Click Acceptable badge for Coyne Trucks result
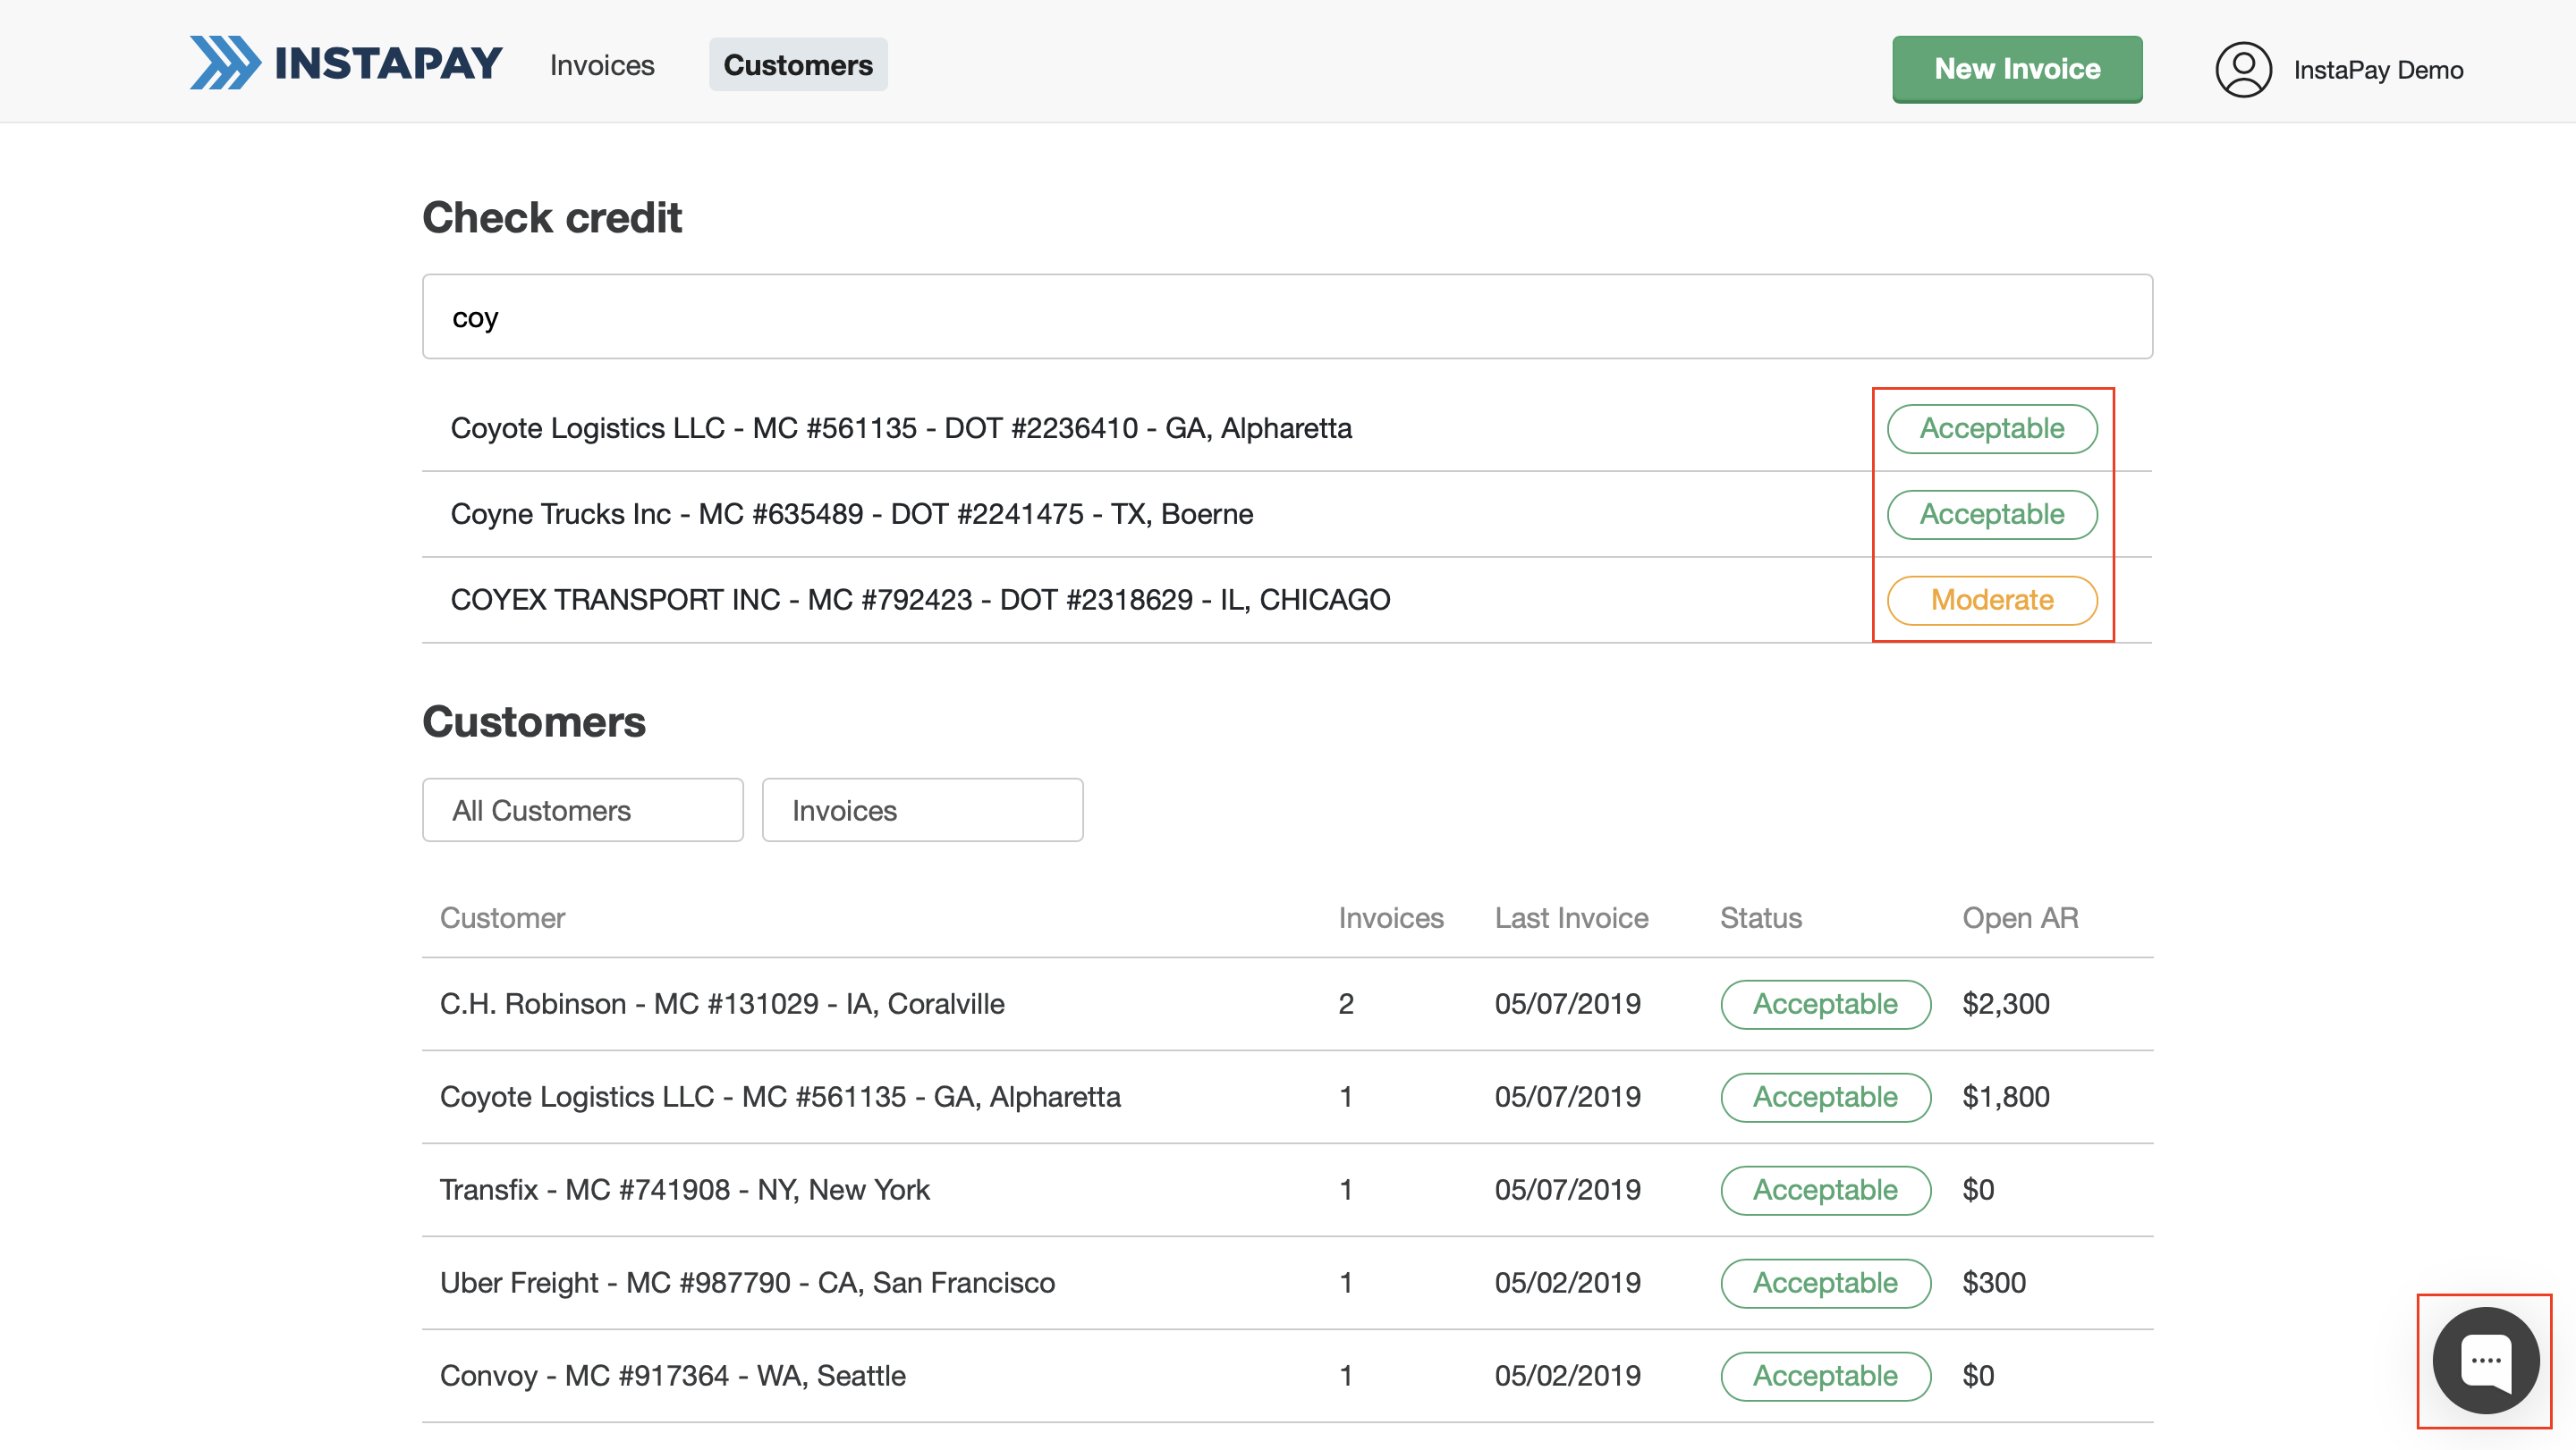This screenshot has width=2576, height=1450. pyautogui.click(x=1992, y=514)
